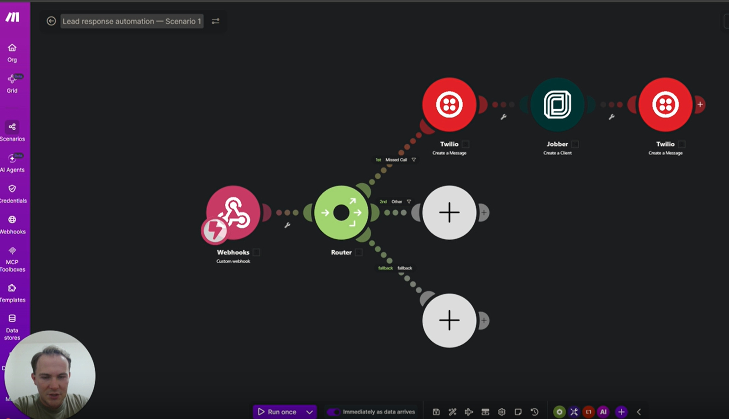Viewport: 729px width, 419px height.
Task: Add a module on the fallback route placeholder
Action: click(x=449, y=320)
